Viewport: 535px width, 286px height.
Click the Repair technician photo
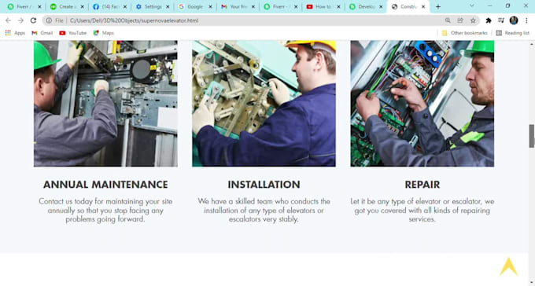pos(422,104)
